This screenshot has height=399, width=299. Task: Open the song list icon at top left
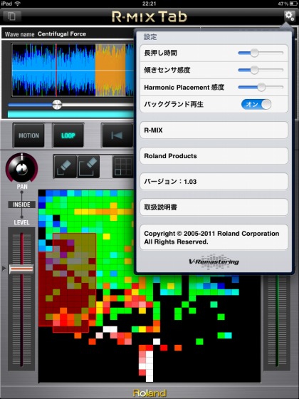pyautogui.click(x=11, y=16)
